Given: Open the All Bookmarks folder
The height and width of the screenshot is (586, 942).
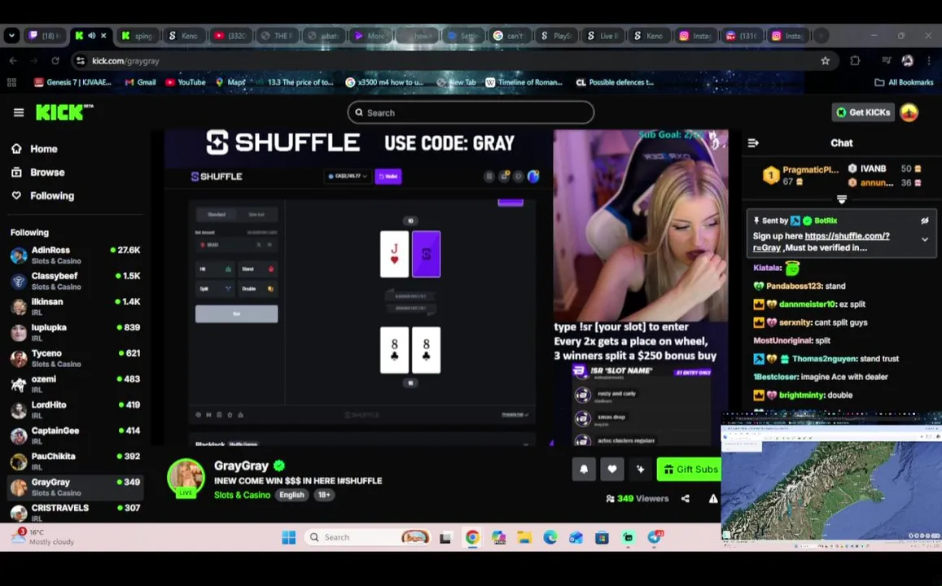Looking at the screenshot, I should point(904,82).
